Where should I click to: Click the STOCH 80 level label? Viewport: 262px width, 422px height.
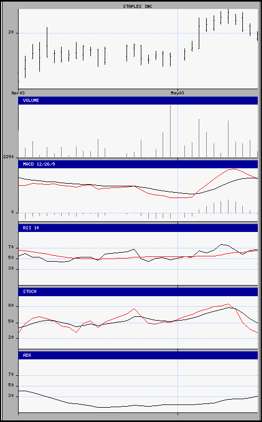[11, 306]
